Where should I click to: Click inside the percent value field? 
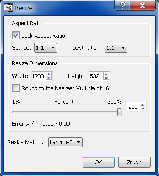click(x=134, y=107)
